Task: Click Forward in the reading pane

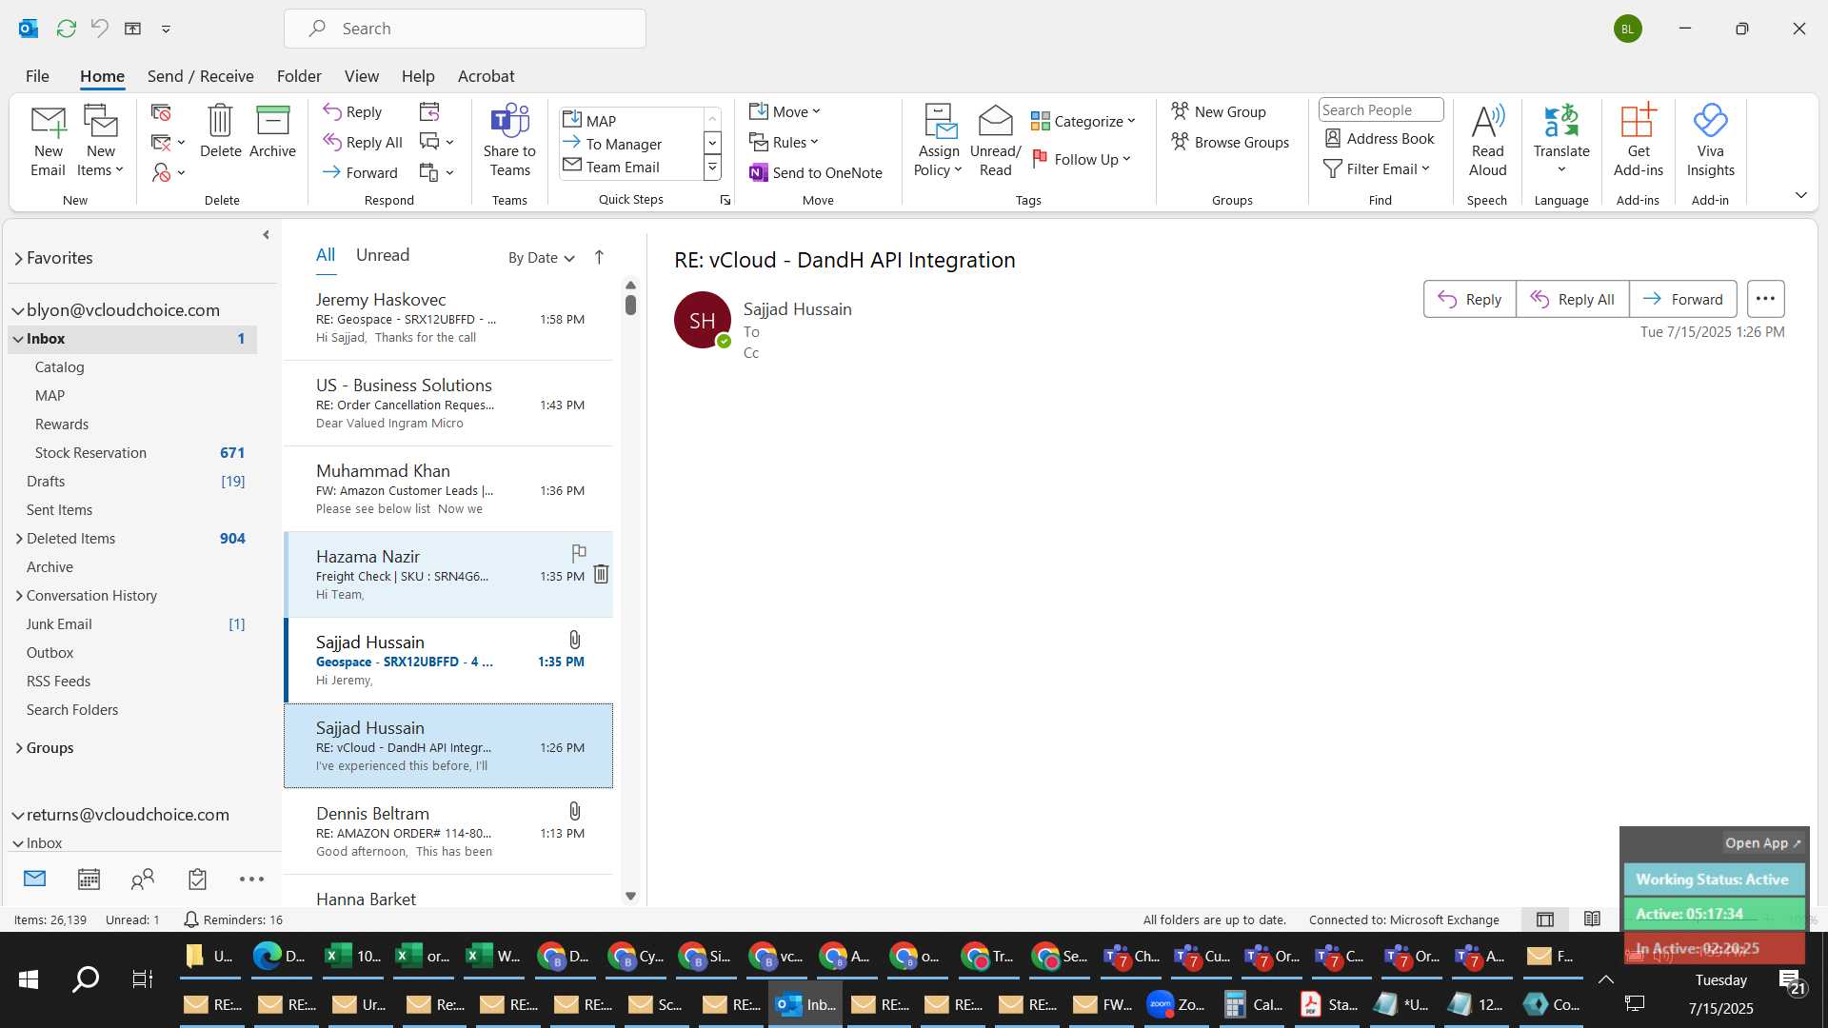Action: point(1682,299)
